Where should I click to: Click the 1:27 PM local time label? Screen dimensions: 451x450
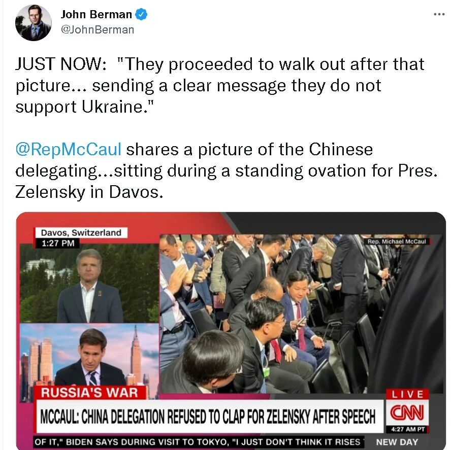(57, 243)
